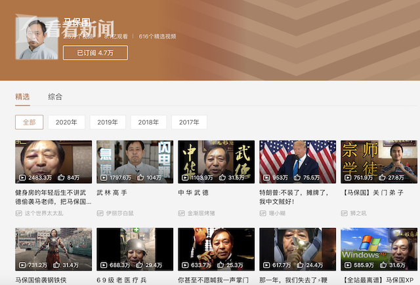Filter videos by 2020年

(x=66, y=122)
